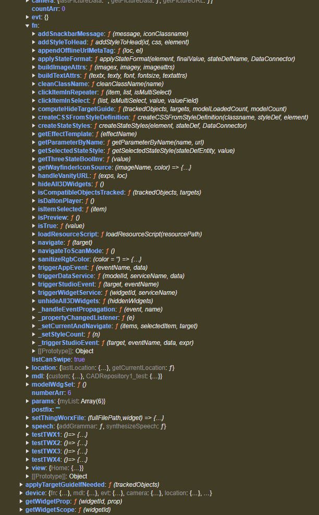Viewport: 319px width, 515px height.
Task: Expand triggerStudioEvent function arrow
Action: pos(34,284)
